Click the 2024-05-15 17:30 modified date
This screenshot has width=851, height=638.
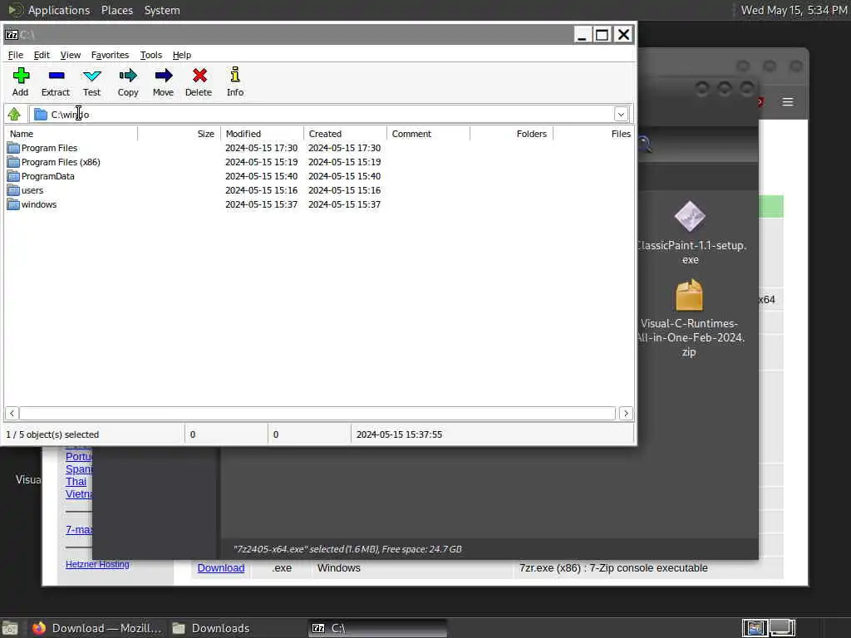click(261, 148)
